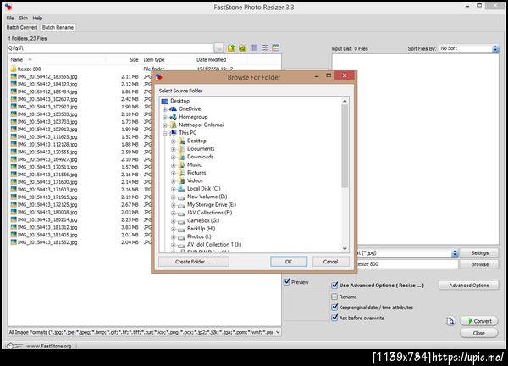Toggle Use Advanced Options checkbox

(334, 286)
